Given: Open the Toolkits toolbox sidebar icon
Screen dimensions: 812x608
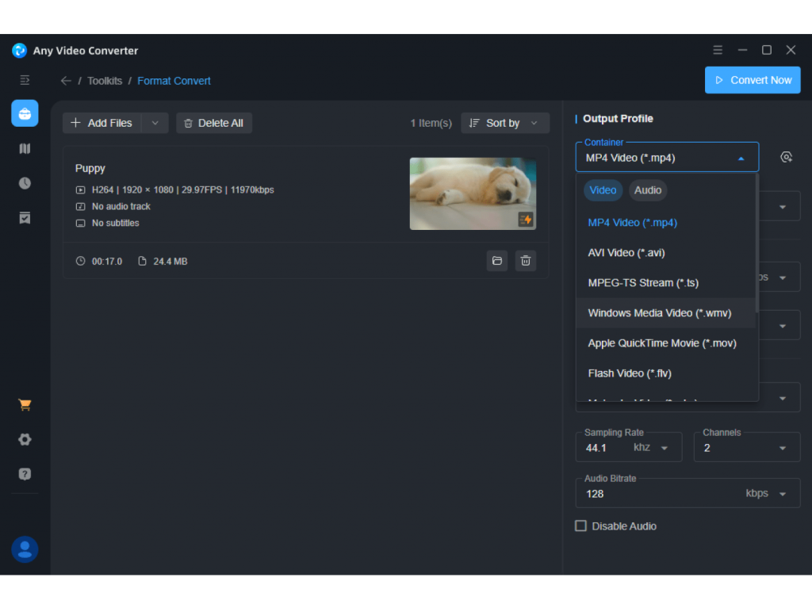Looking at the screenshot, I should (25, 113).
